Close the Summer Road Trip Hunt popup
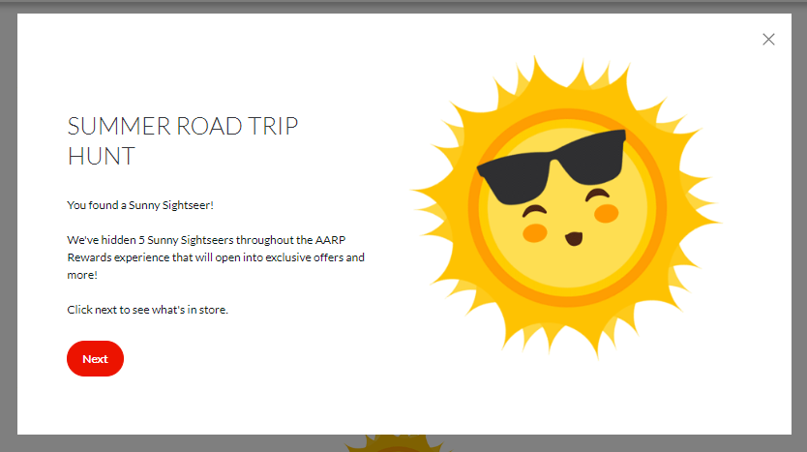This screenshot has height=452, width=807. pos(768,40)
